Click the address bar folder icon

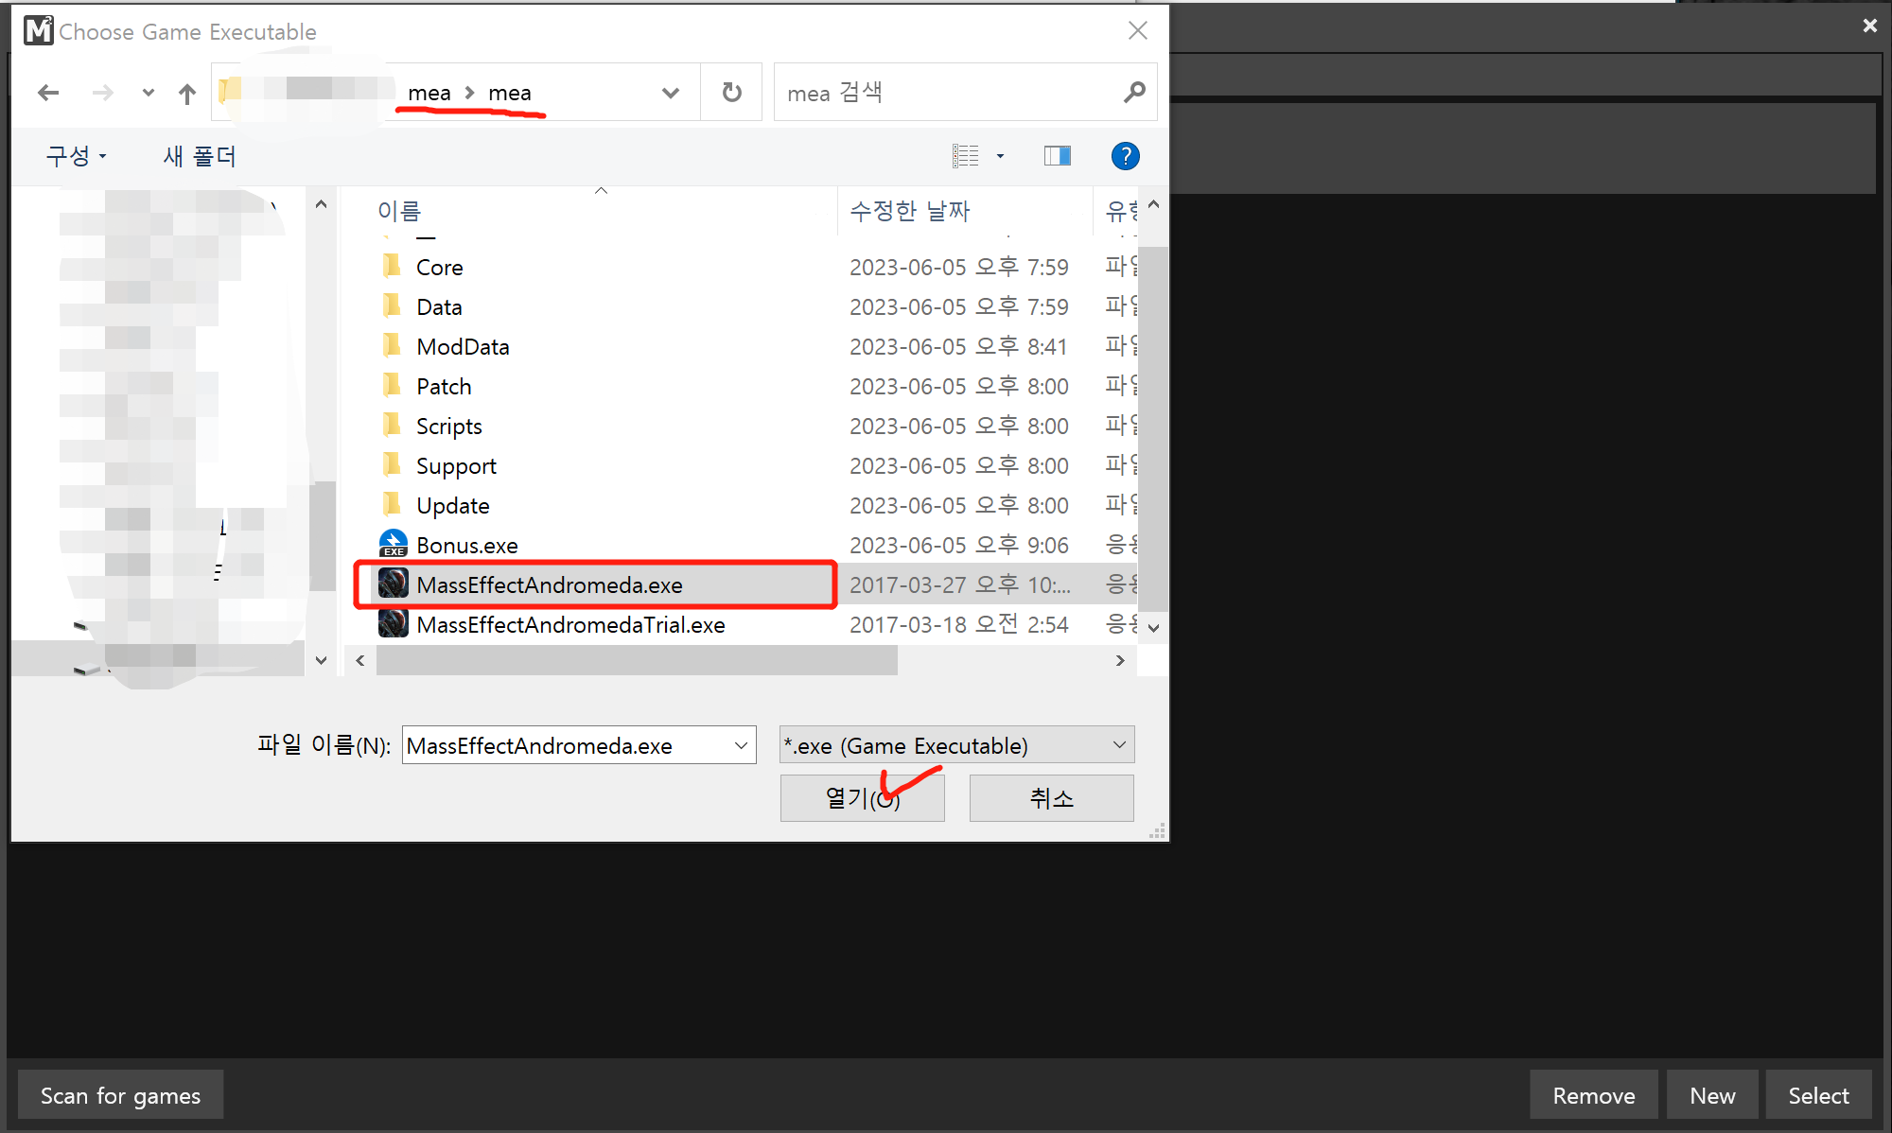(x=230, y=91)
